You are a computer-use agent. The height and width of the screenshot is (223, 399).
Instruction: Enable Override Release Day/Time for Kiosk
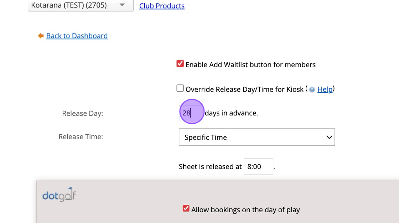[x=180, y=88]
